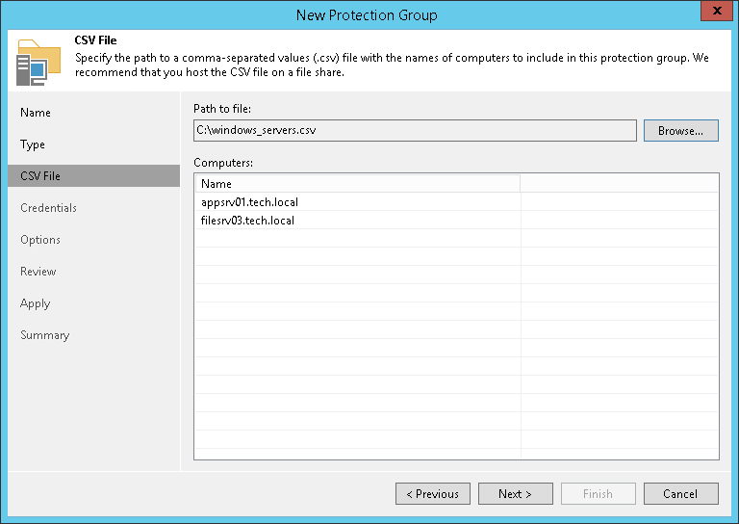Image resolution: width=739 pixels, height=524 pixels.
Task: Select appsrv01.tech.local in the computers list
Action: pyautogui.click(x=249, y=202)
